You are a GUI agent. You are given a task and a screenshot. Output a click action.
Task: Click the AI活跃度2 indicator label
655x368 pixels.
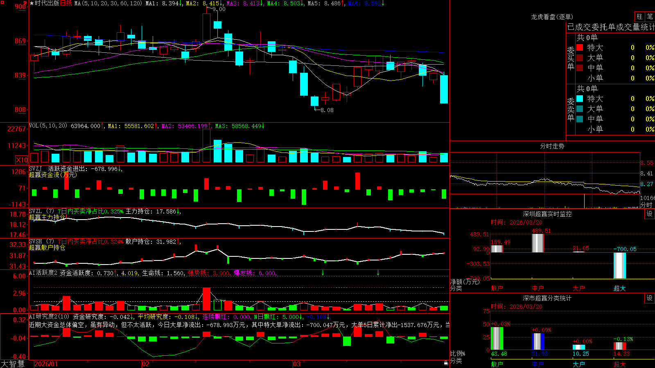coord(43,273)
